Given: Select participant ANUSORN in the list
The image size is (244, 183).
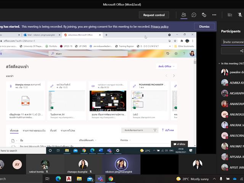Looking at the screenshot, I should pyautogui.click(x=233, y=136).
